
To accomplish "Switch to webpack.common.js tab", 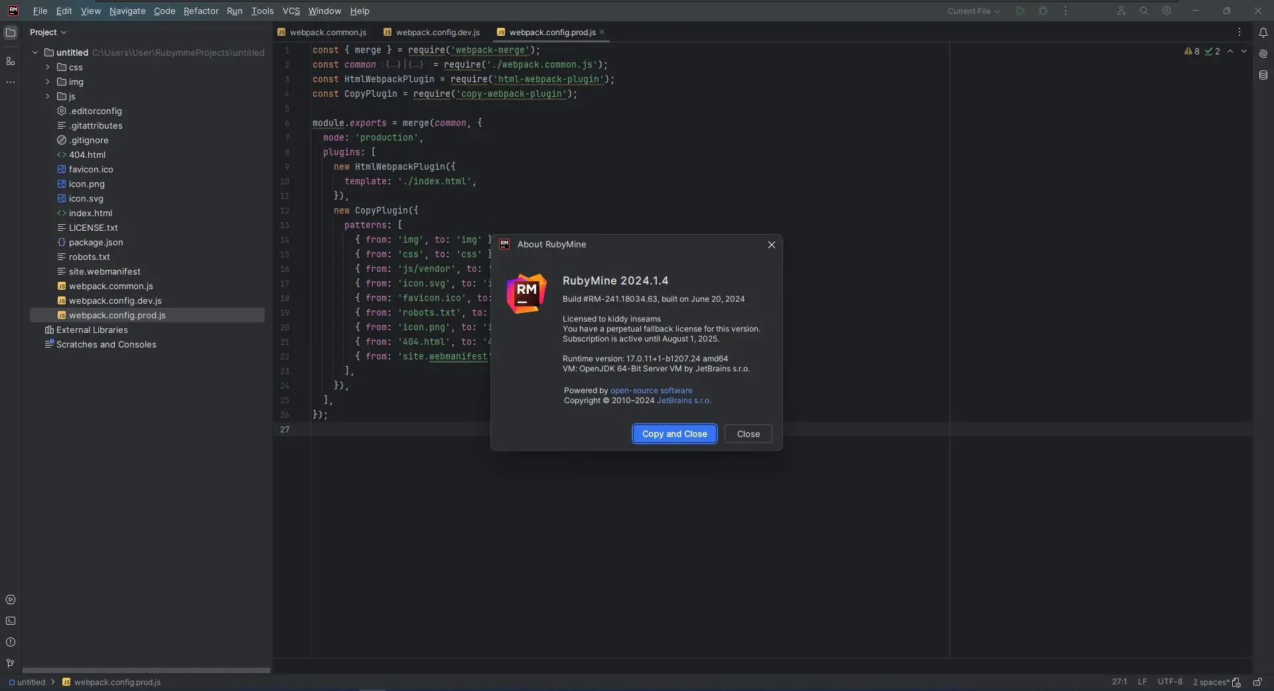I will point(322,32).
